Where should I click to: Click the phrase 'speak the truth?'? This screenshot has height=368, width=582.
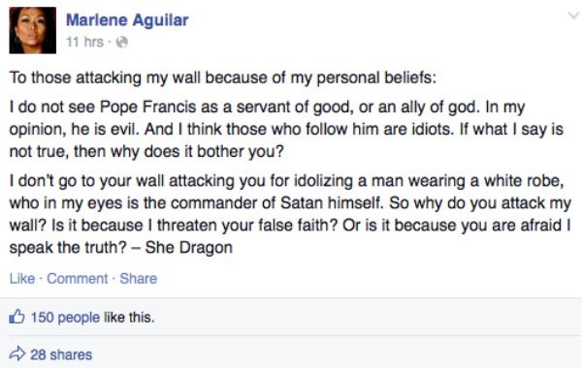(68, 248)
